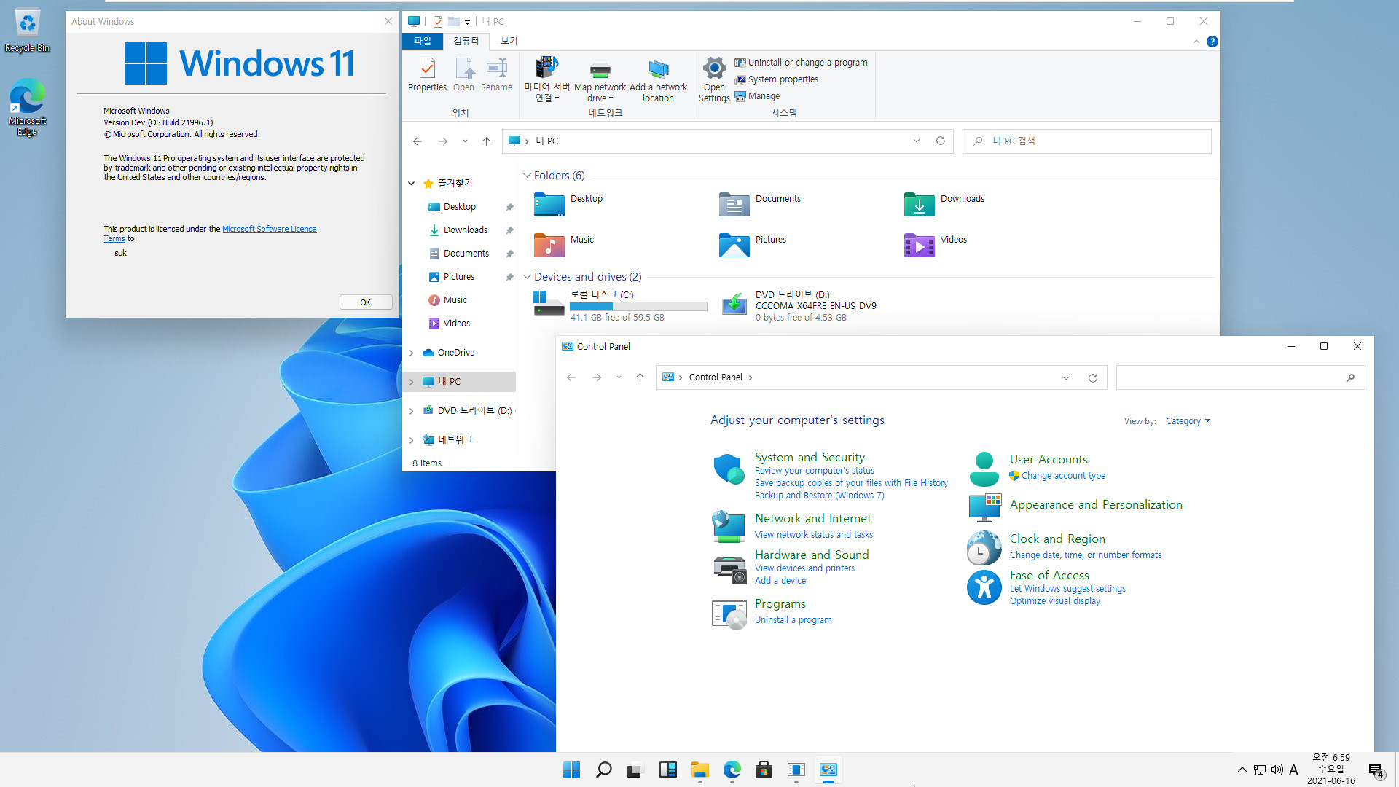Screen dimensions: 1399x787
Task: Click the Programs category icon
Action: 729,614
